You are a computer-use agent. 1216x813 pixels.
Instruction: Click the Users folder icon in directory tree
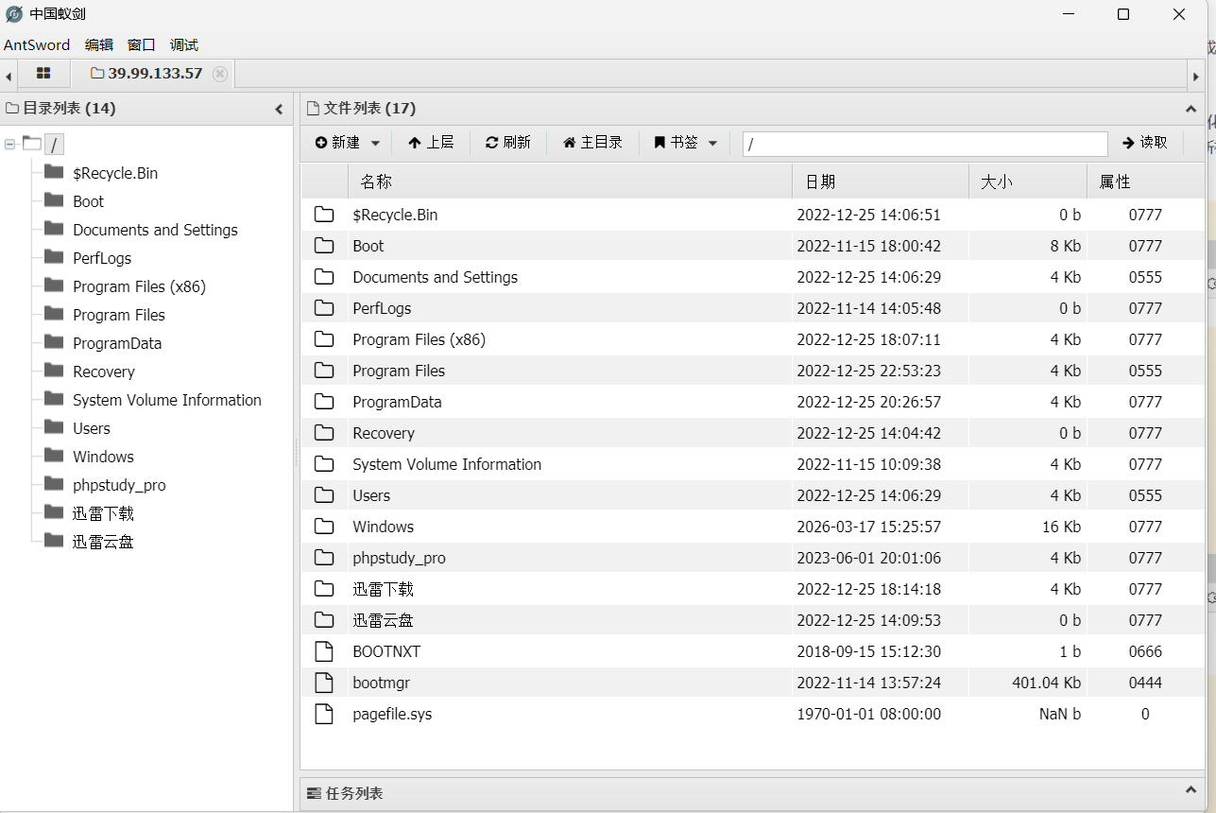pyautogui.click(x=54, y=427)
